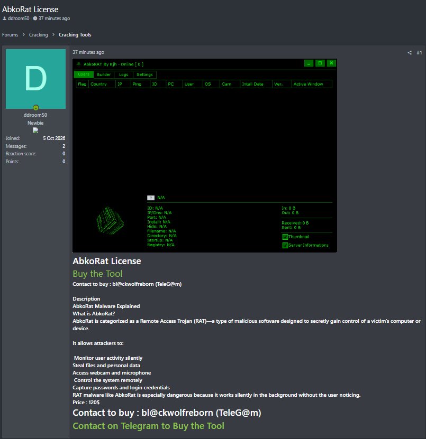Image resolution: width=426 pixels, height=439 pixels.
Task: Open ddroom50 profile link under thread title
Action: pyautogui.click(x=19, y=18)
